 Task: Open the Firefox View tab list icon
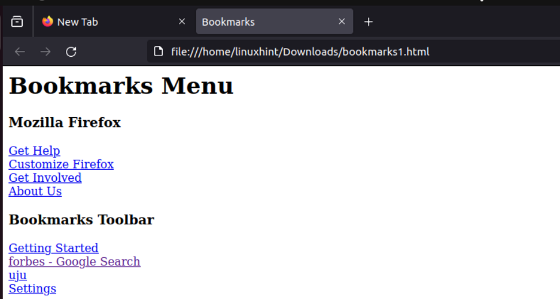(17, 22)
